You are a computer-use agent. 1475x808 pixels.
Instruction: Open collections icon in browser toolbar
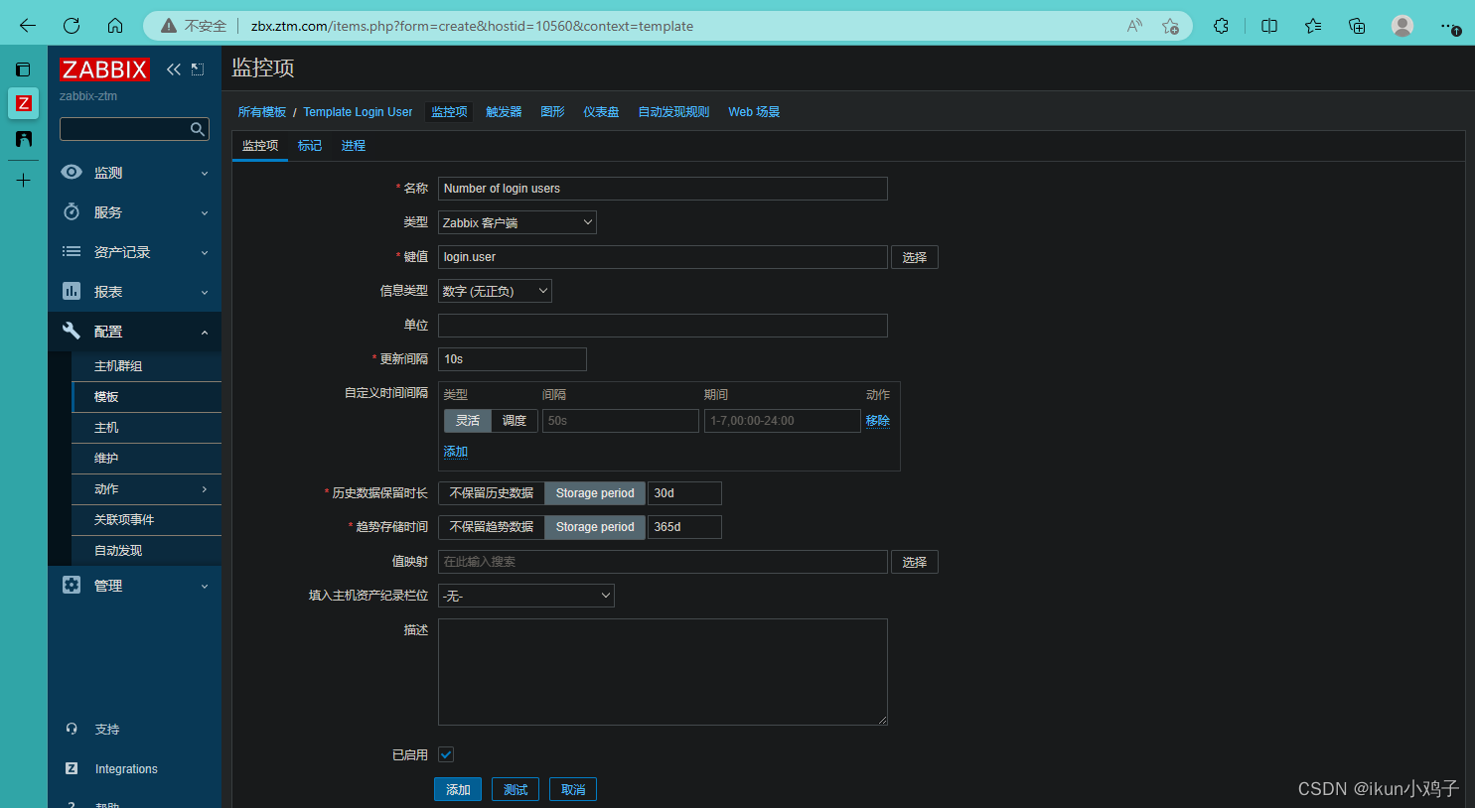coord(1357,26)
